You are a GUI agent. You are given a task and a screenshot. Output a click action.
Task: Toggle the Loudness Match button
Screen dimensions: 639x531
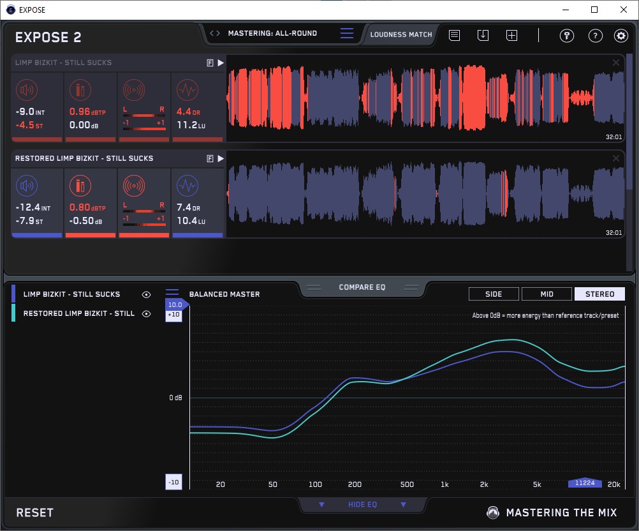[x=400, y=34]
